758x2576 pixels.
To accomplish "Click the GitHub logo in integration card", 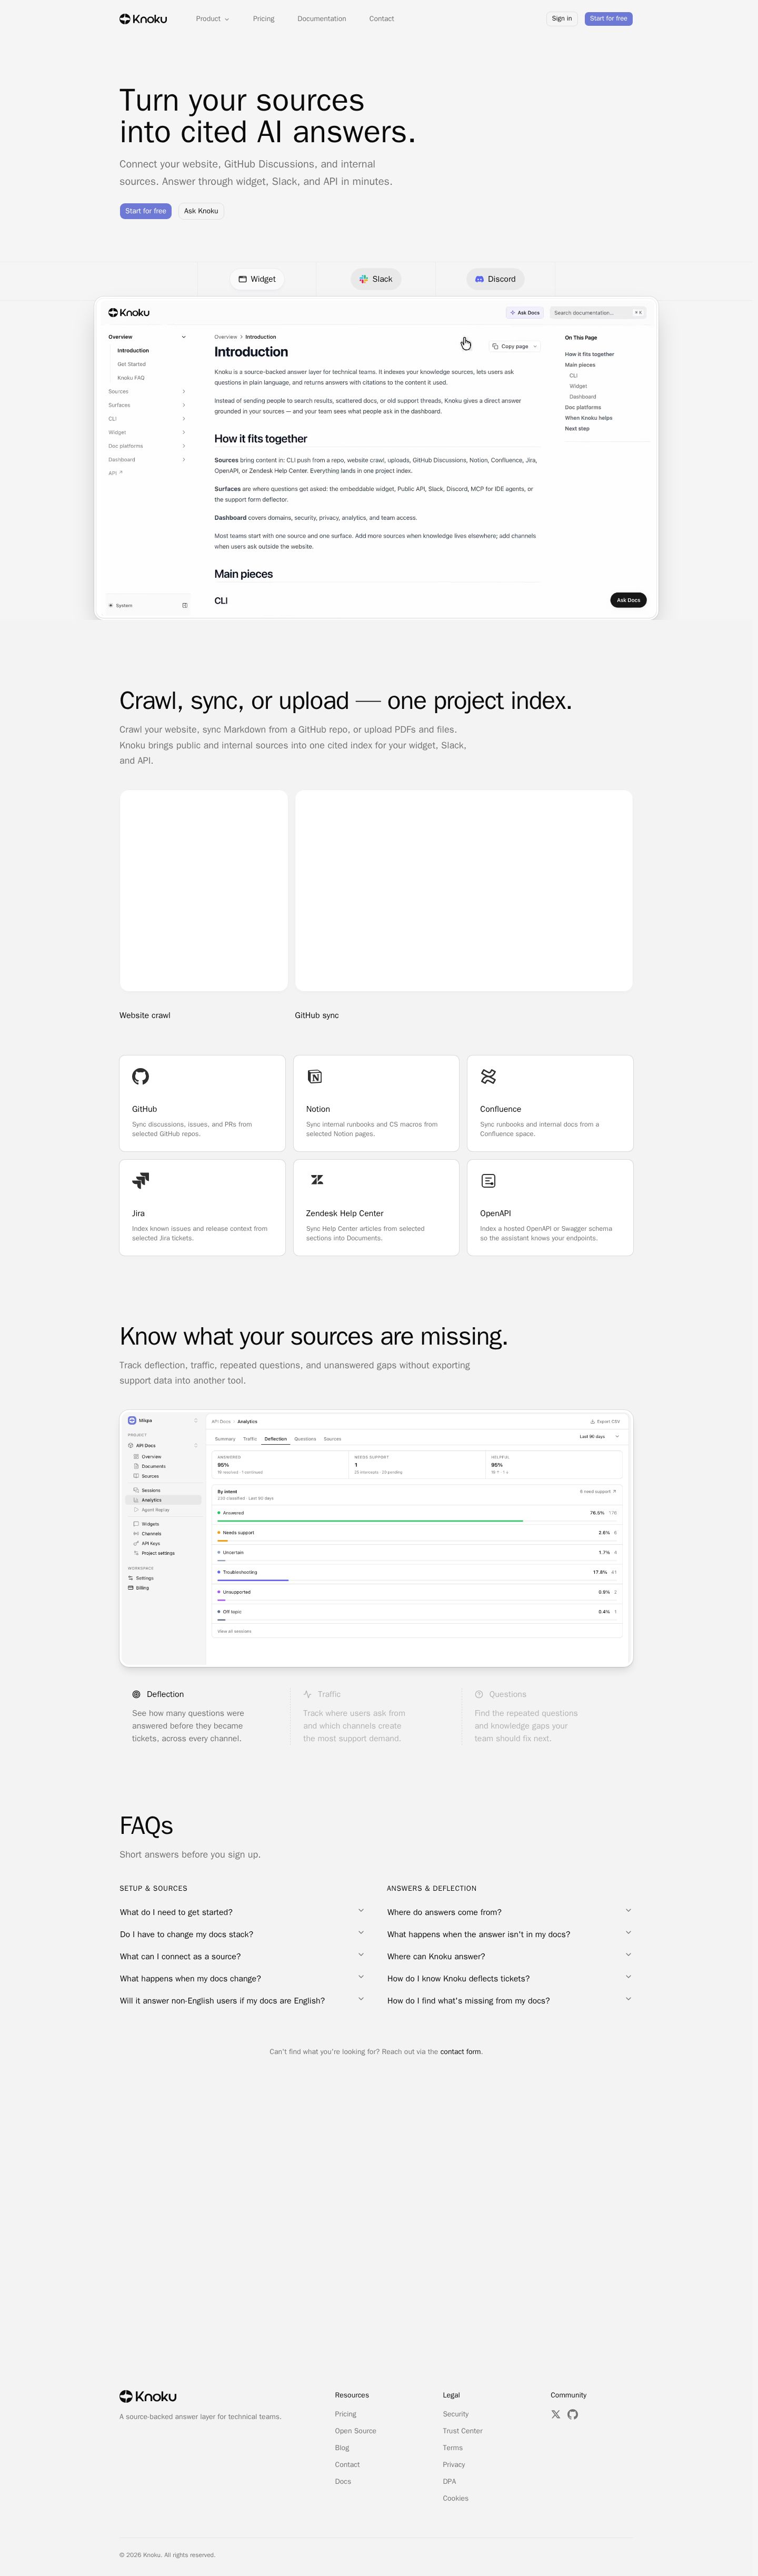I will (140, 1076).
